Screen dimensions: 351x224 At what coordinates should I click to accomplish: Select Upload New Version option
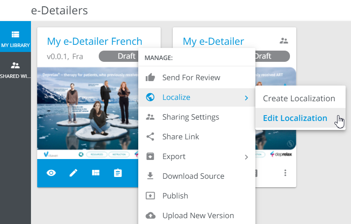pos(198,215)
